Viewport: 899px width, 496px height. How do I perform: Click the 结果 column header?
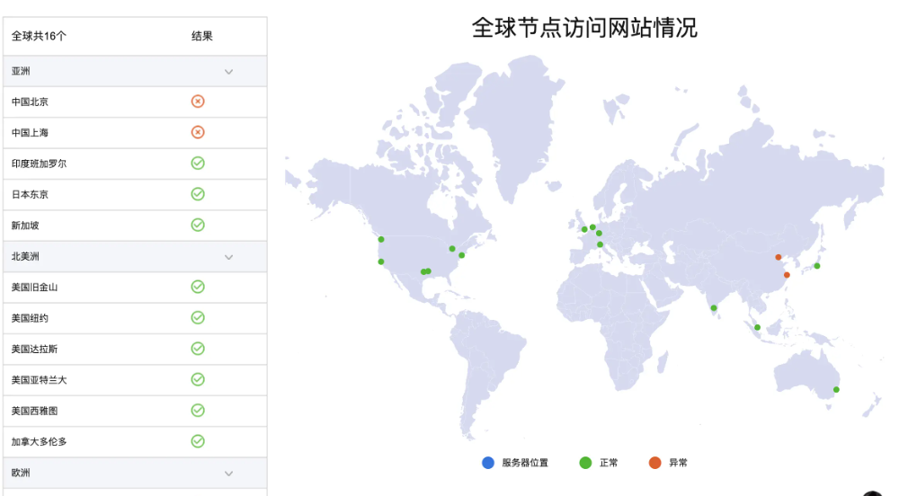[x=201, y=36]
